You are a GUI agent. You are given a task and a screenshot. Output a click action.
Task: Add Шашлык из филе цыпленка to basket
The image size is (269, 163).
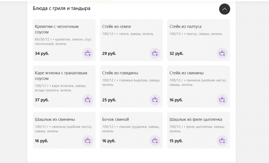(x=222, y=141)
